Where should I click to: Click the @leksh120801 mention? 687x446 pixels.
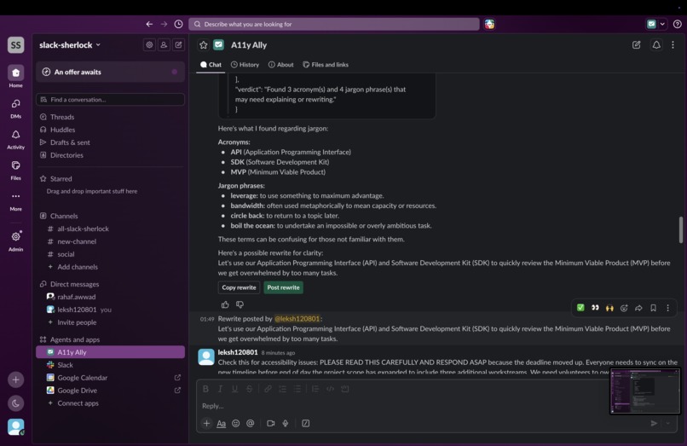tap(297, 318)
